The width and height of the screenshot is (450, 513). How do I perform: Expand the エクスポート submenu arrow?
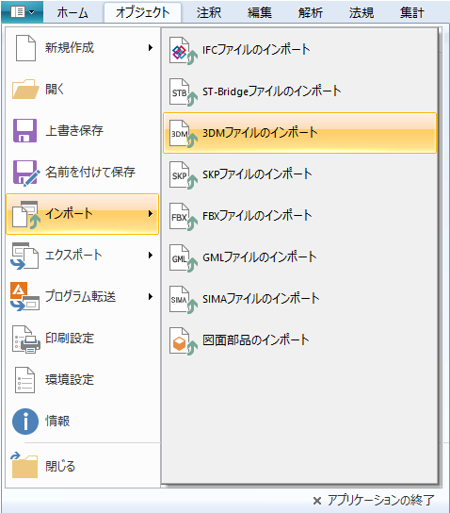click(x=151, y=256)
